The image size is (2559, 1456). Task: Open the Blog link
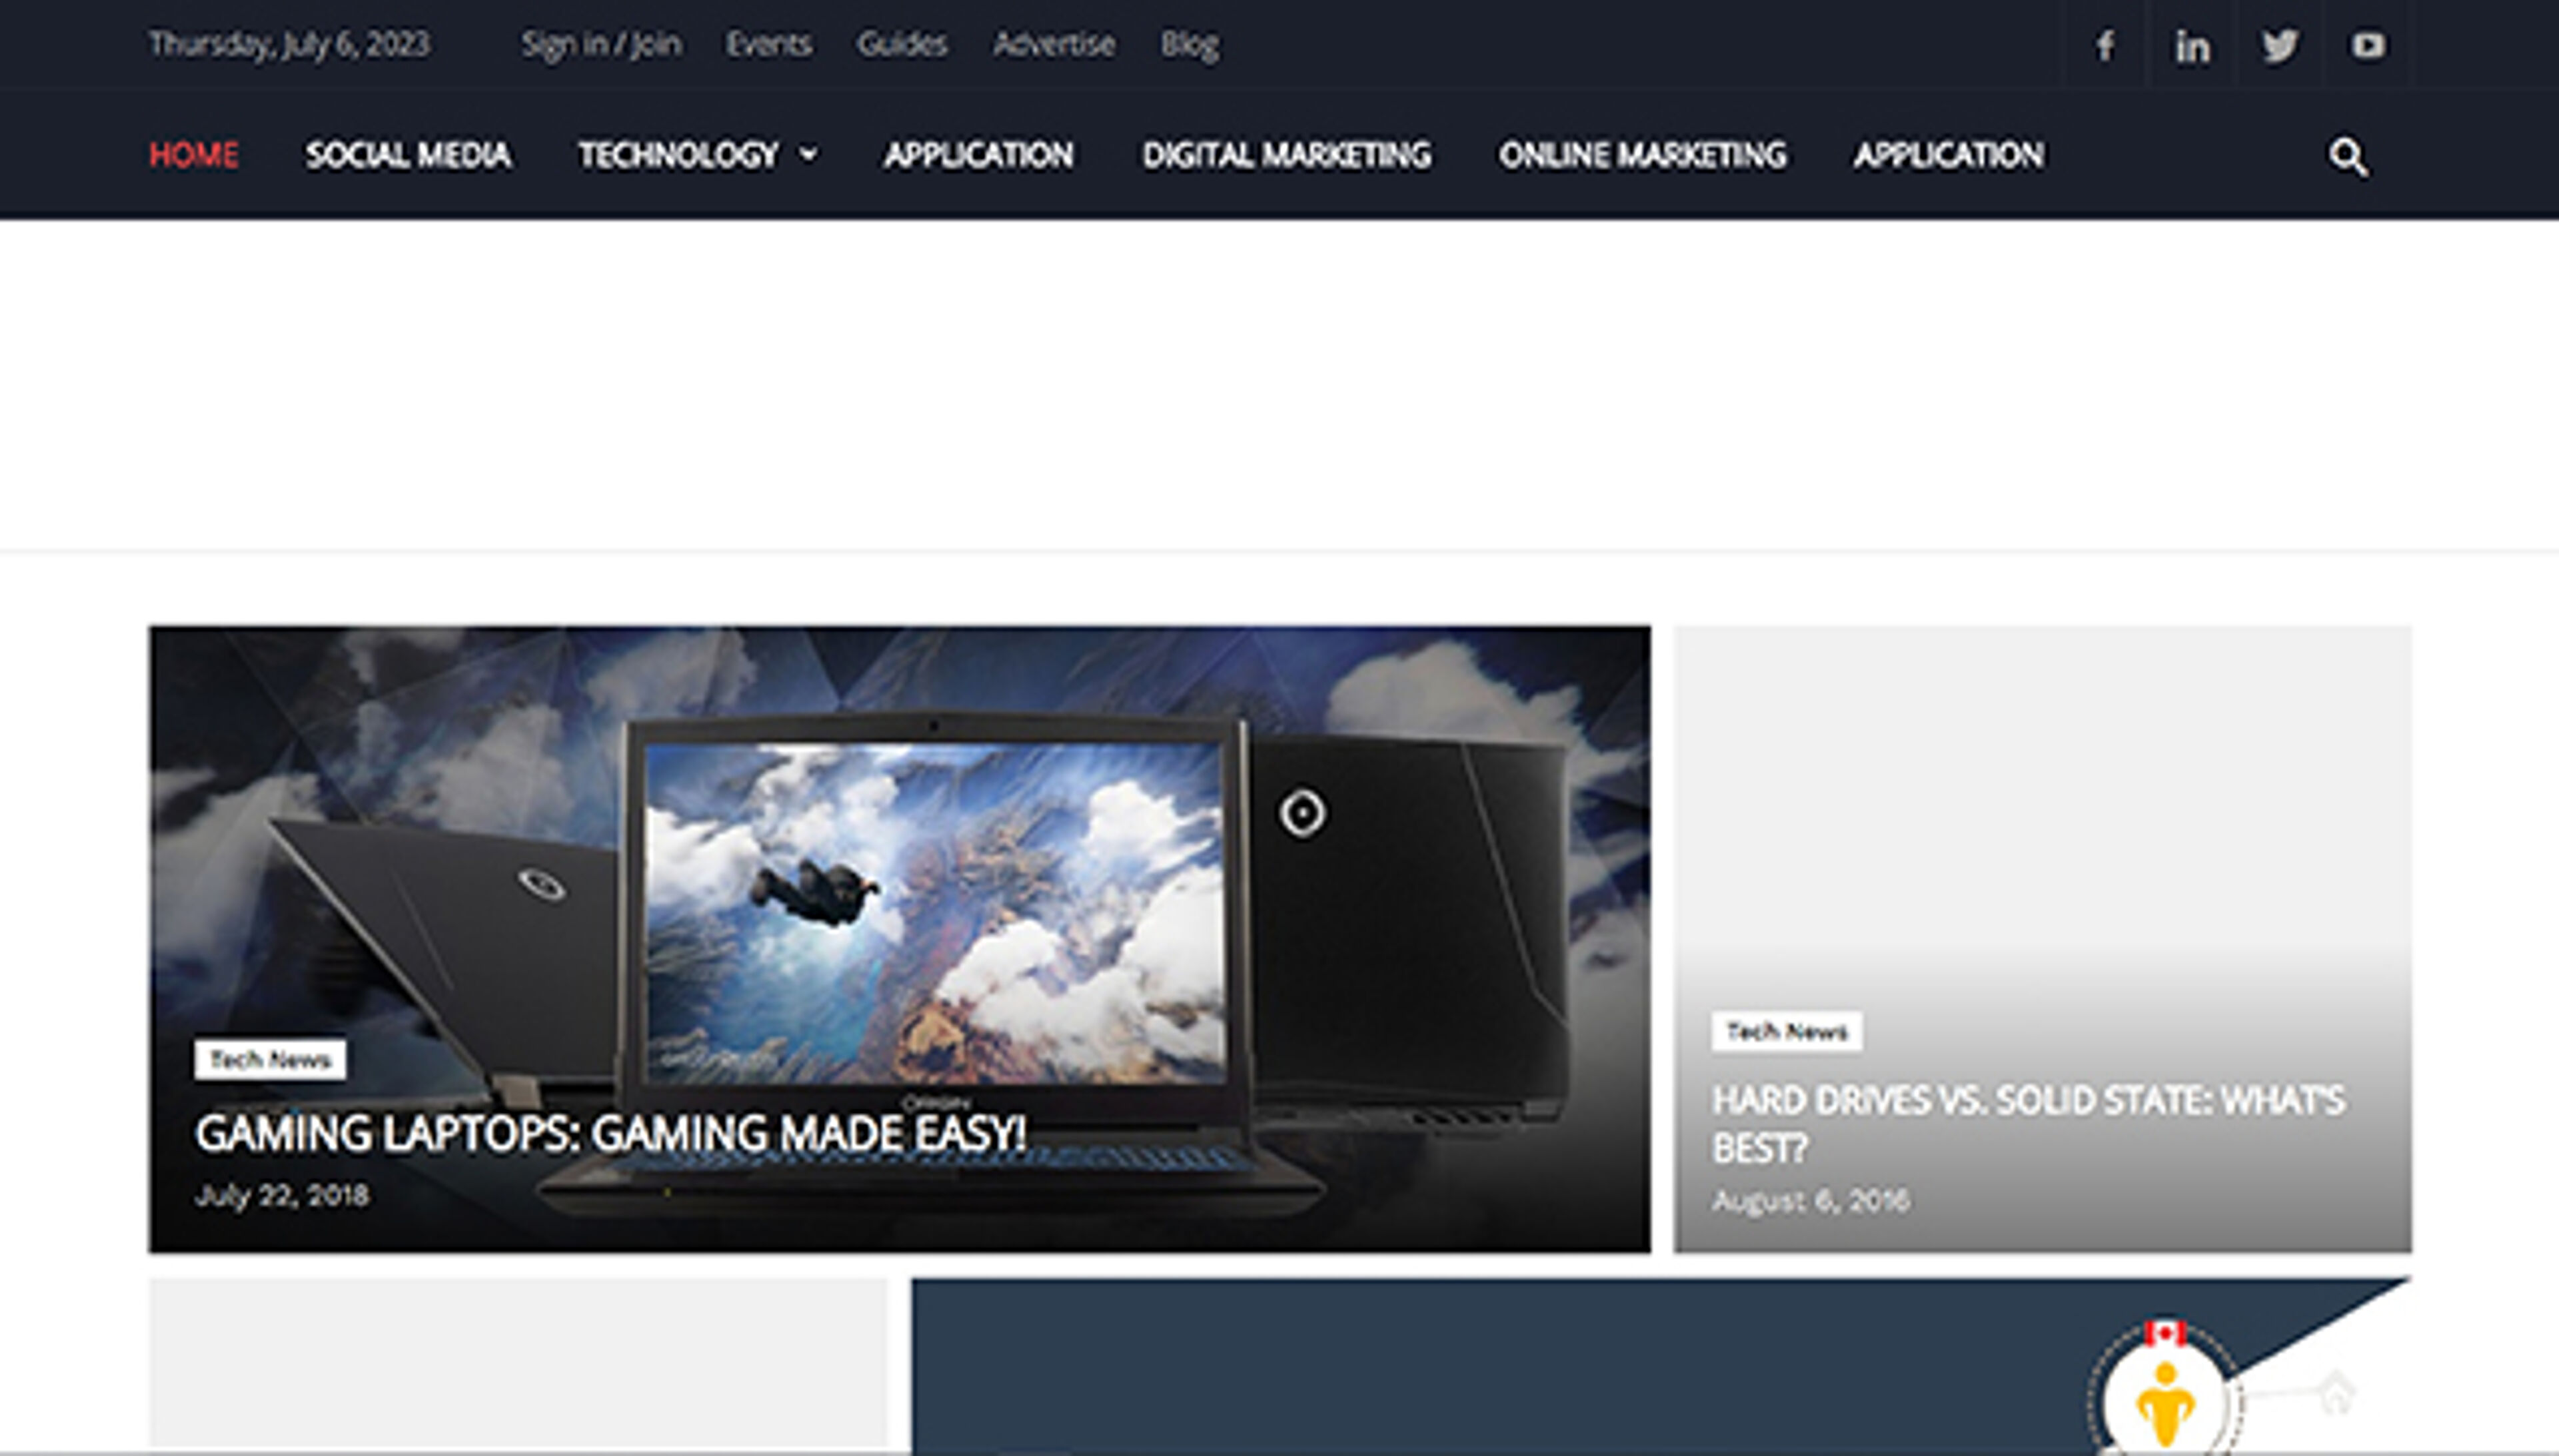[1188, 44]
